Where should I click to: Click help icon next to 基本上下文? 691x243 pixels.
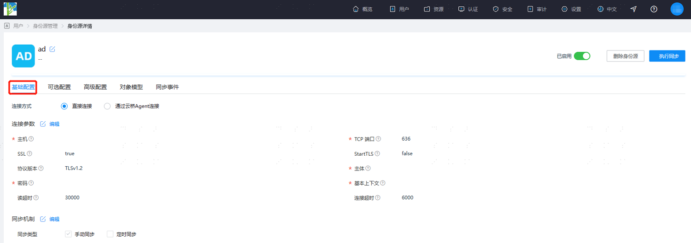click(x=383, y=183)
